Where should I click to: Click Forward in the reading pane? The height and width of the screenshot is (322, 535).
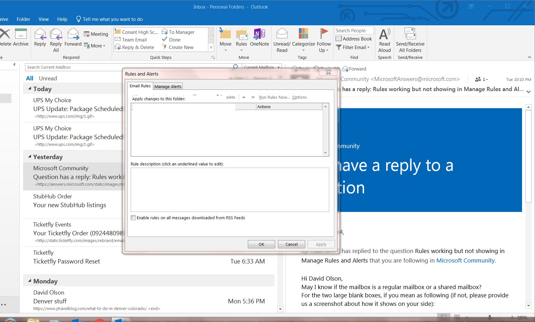[354, 69]
